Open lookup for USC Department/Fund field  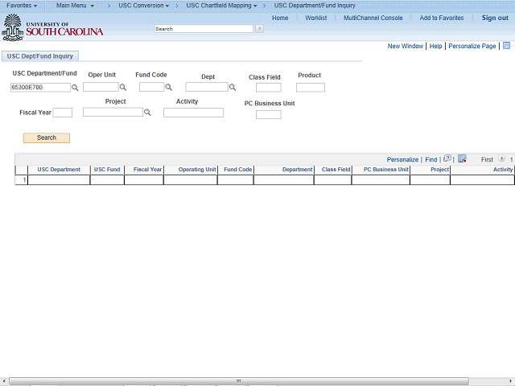(75, 88)
